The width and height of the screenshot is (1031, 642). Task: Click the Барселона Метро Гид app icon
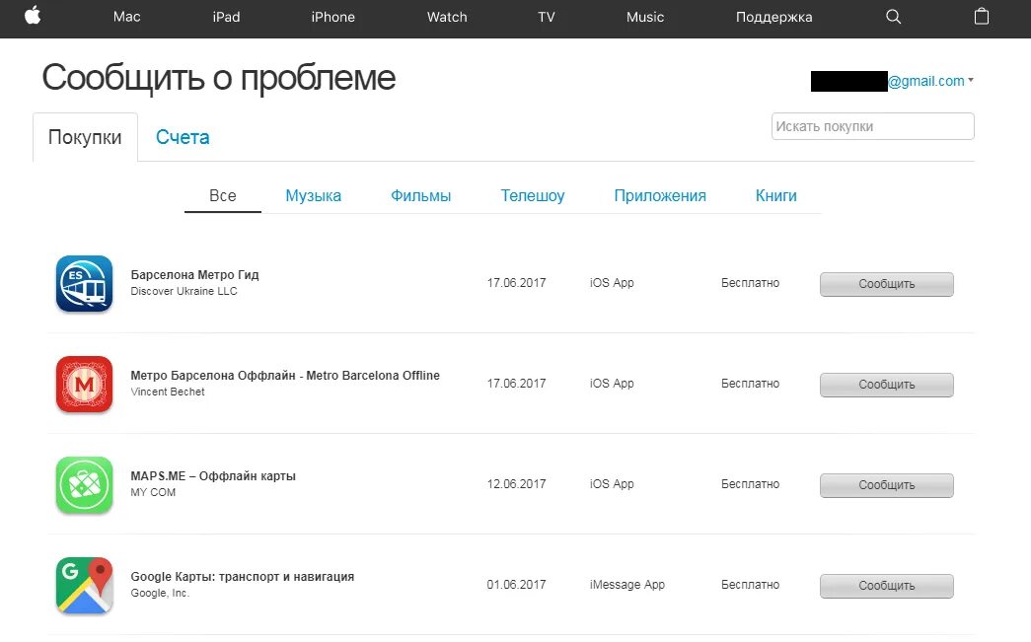tap(84, 283)
